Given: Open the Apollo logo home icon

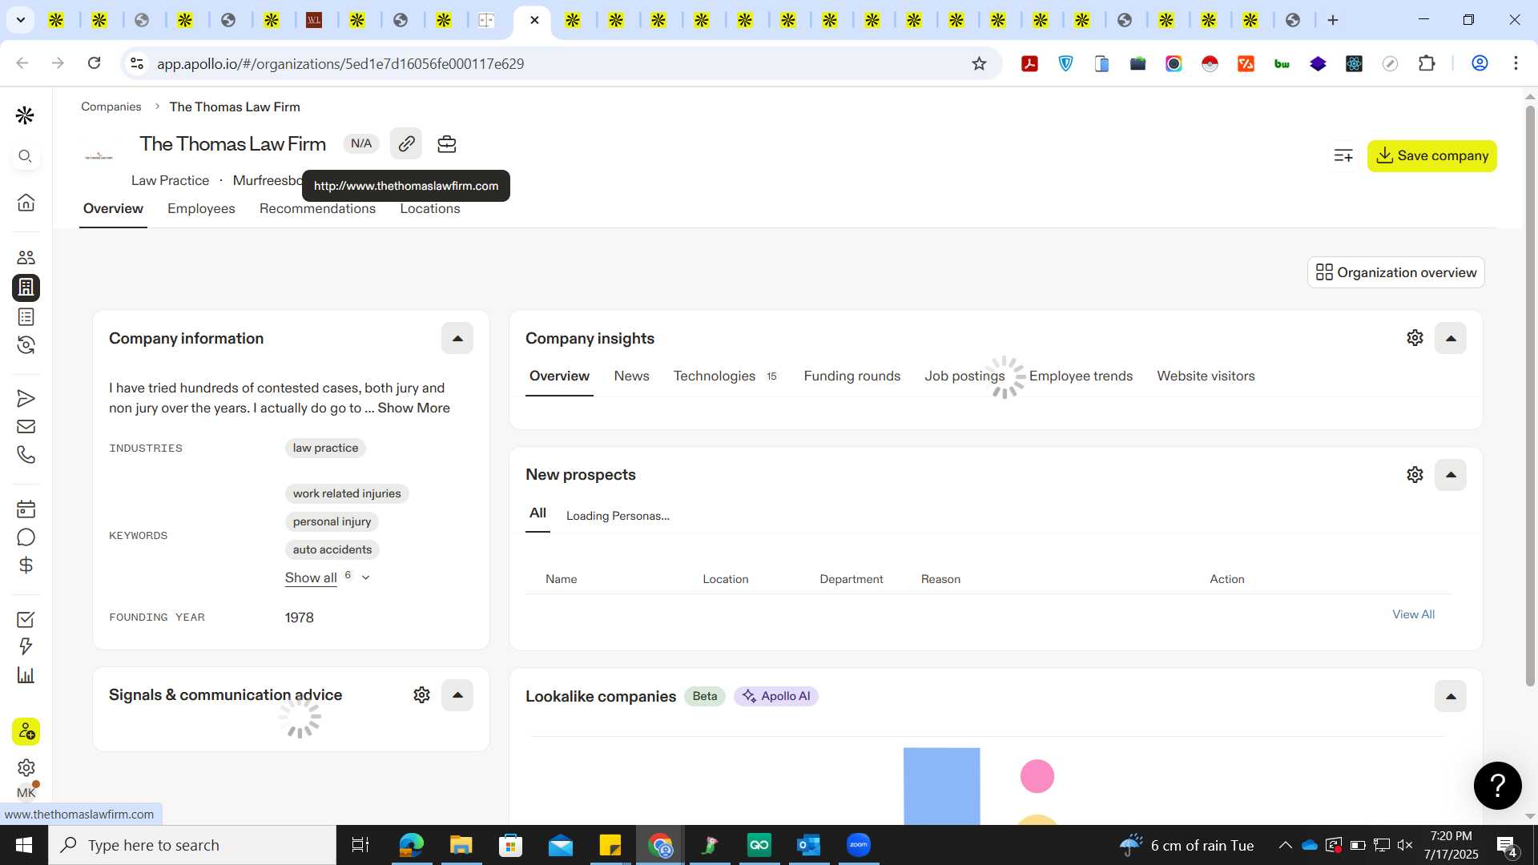Looking at the screenshot, I should 25,115.
